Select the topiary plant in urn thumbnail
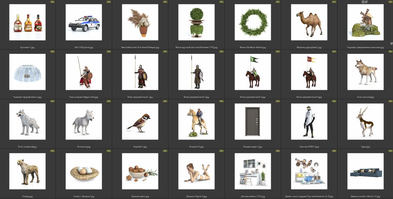393x199 pixels. click(196, 22)
